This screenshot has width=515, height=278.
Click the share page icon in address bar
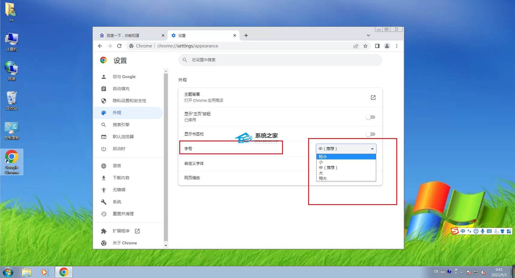point(356,46)
